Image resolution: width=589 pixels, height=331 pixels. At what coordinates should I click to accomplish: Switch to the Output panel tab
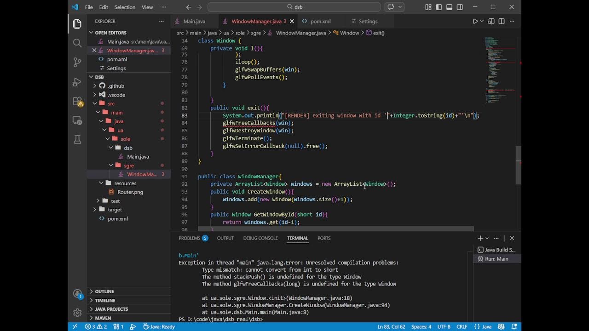[225, 238]
